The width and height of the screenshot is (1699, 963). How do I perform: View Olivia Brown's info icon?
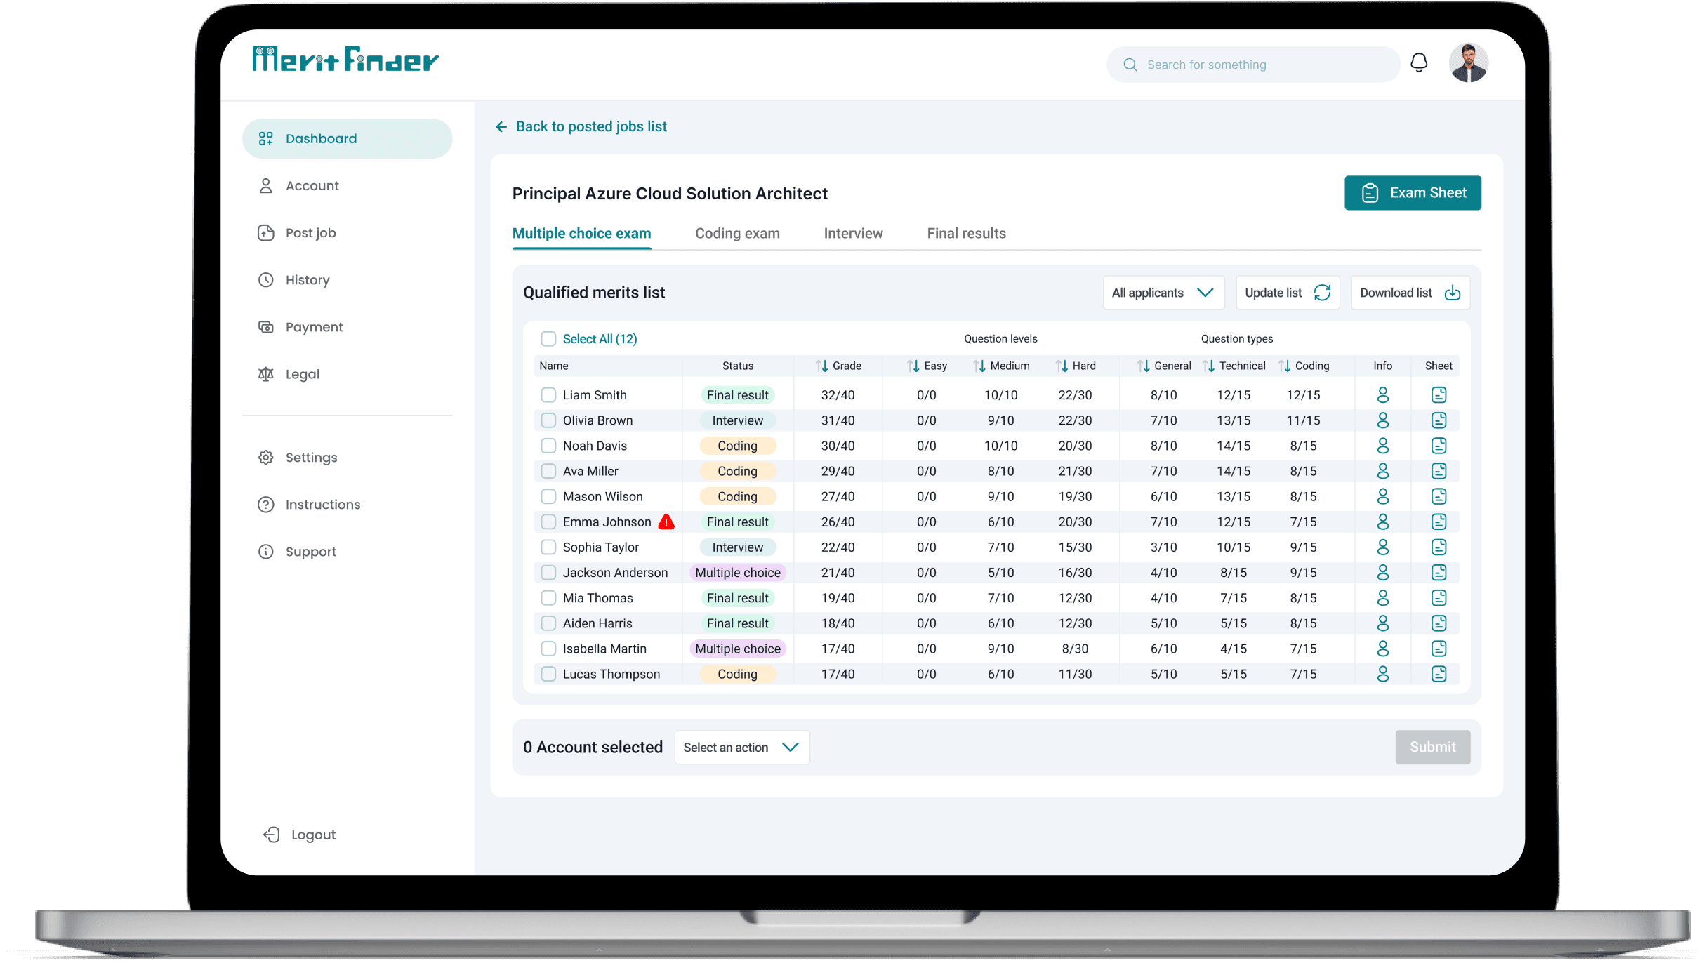coord(1382,420)
